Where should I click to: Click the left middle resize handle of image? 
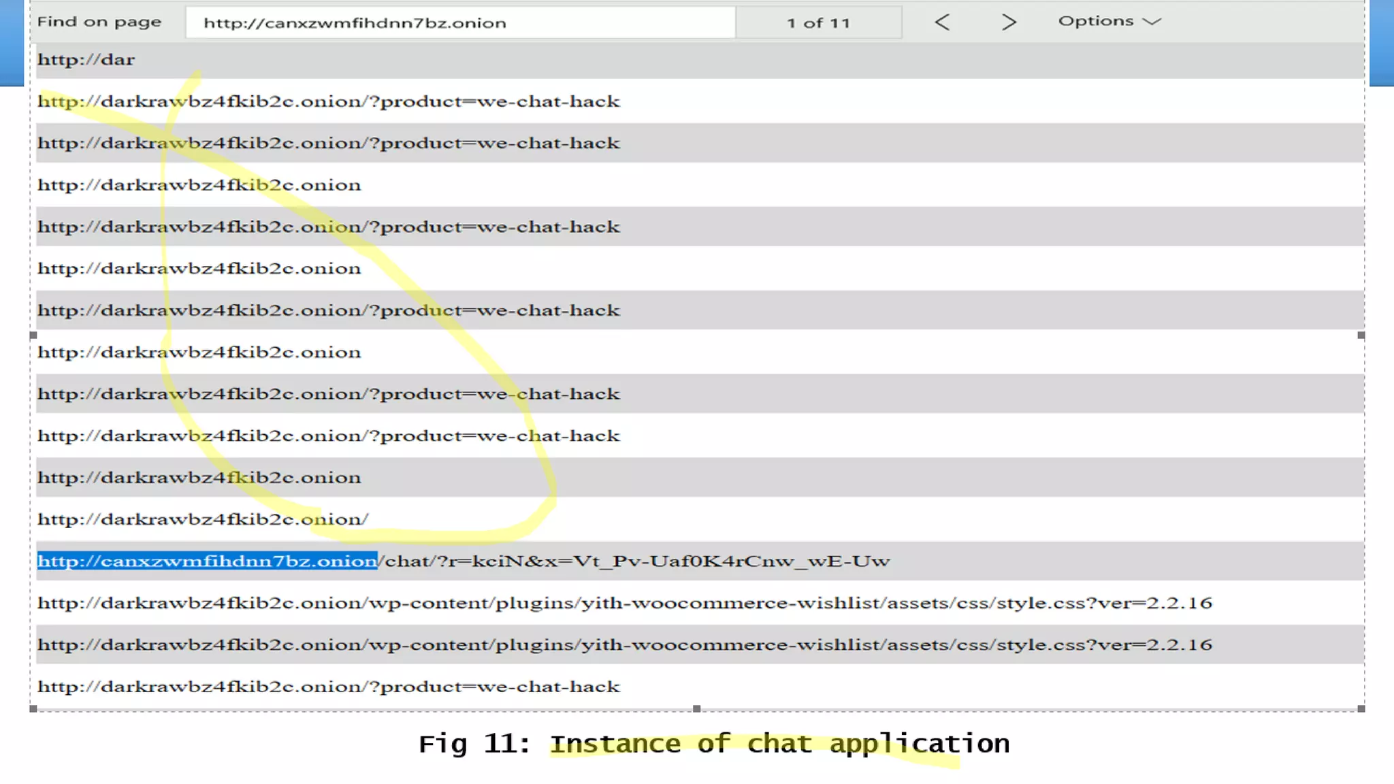pyautogui.click(x=33, y=336)
